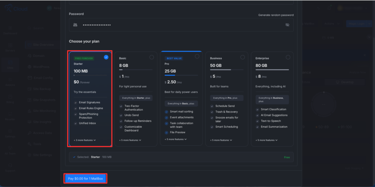375x187 pixels.
Task: Click the Pro plan storage usage bar
Action: click(181, 75)
